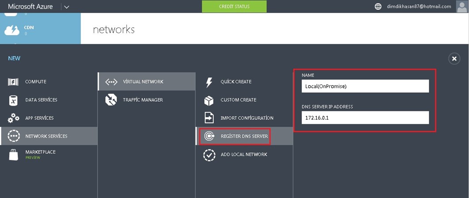The image size is (469, 198).
Task: Select the COMPUTE menu entry
Action: (49, 82)
